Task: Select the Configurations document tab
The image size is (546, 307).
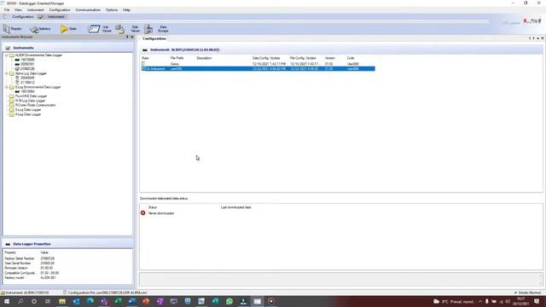Action: click(154, 38)
